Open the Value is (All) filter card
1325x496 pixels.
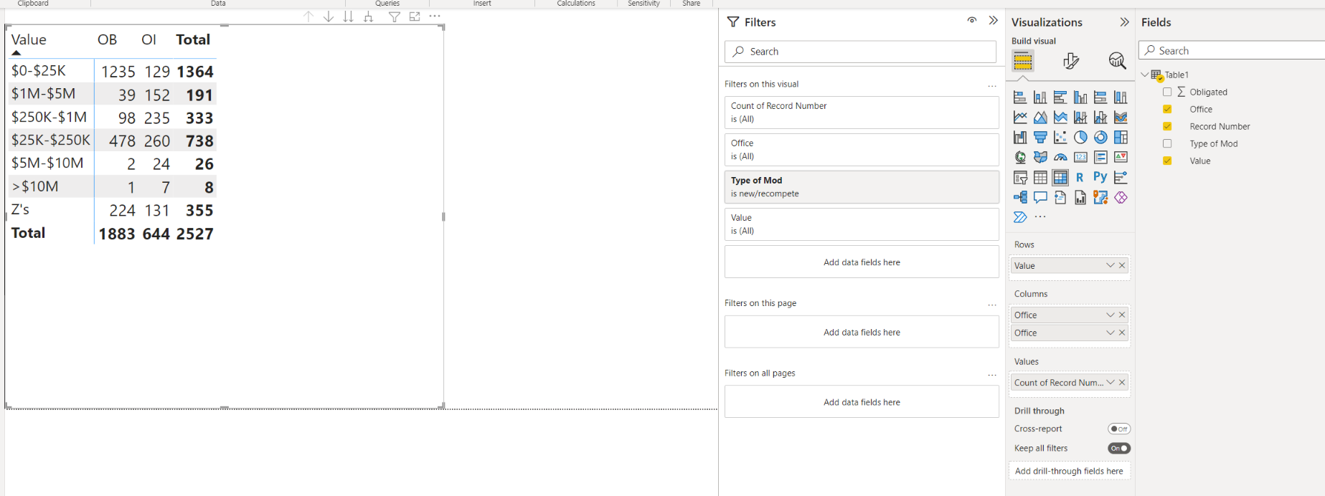(862, 224)
